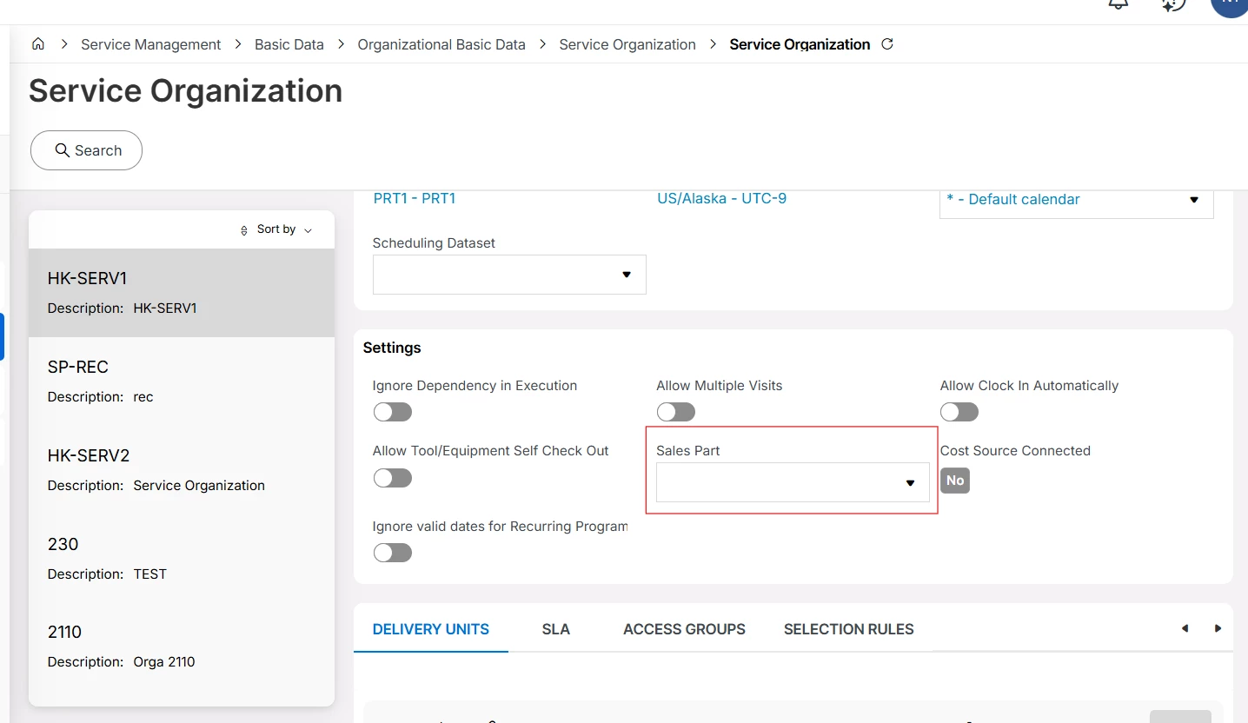Turn on Allow Multiple Visits switch

point(676,412)
